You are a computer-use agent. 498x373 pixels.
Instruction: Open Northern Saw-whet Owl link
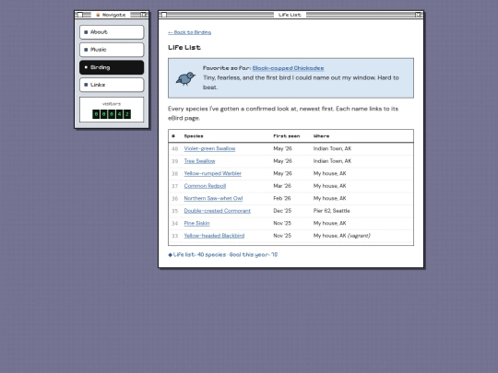pyautogui.click(x=213, y=198)
